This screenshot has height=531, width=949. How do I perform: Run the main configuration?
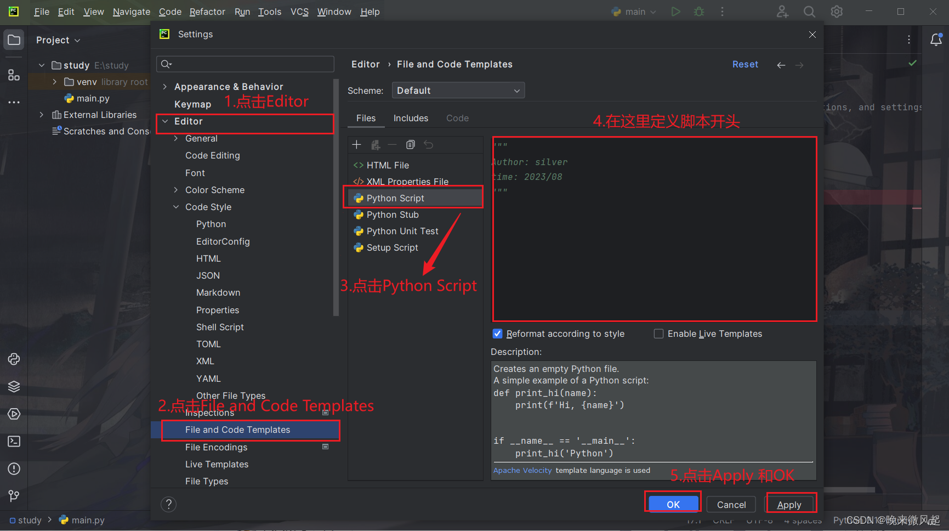(x=675, y=12)
